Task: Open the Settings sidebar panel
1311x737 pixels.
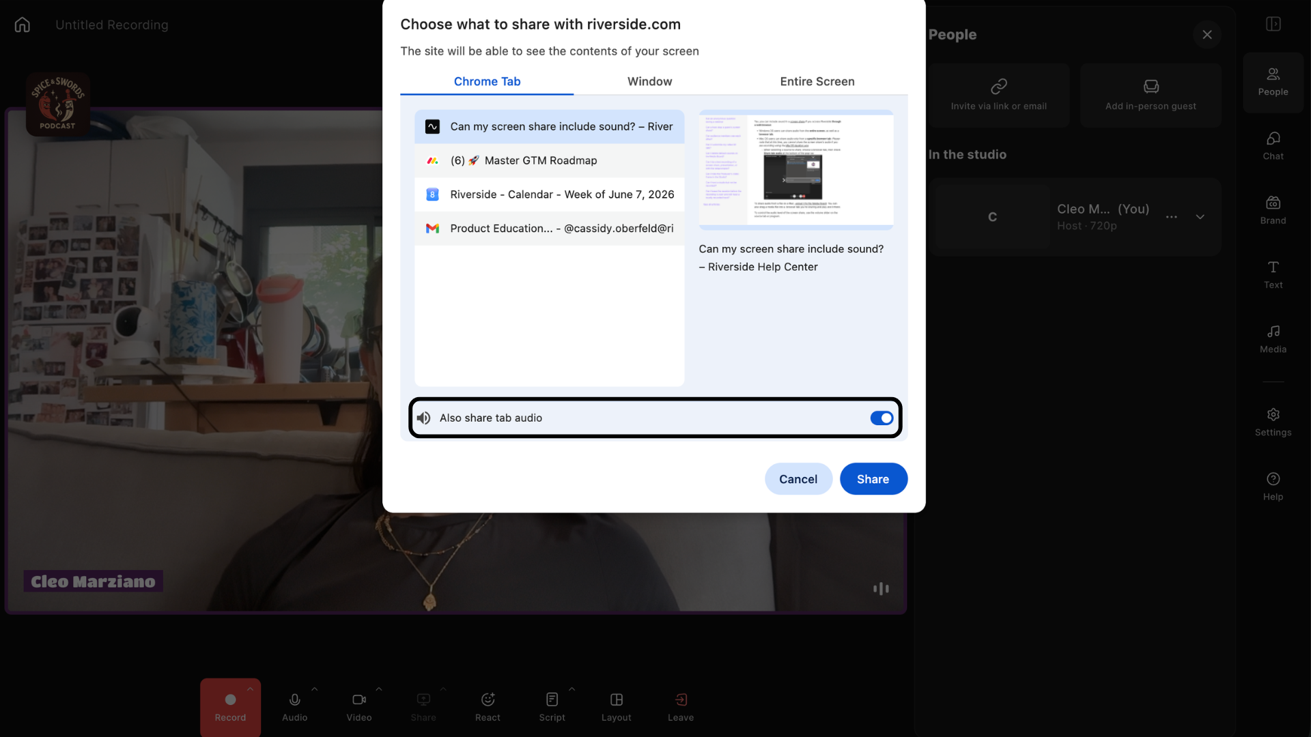Action: (1273, 422)
